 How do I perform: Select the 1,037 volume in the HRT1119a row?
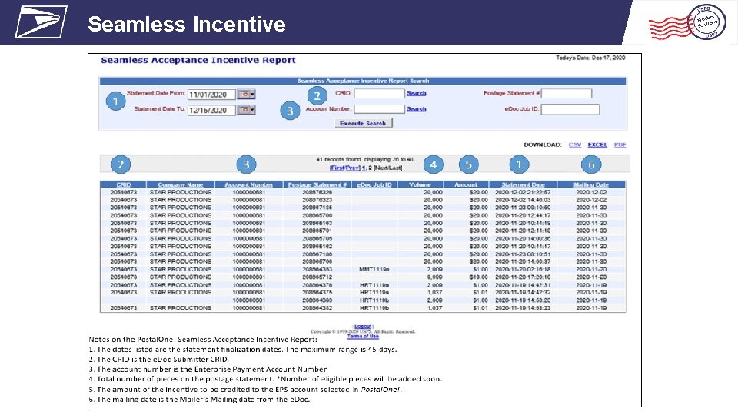coord(434,292)
